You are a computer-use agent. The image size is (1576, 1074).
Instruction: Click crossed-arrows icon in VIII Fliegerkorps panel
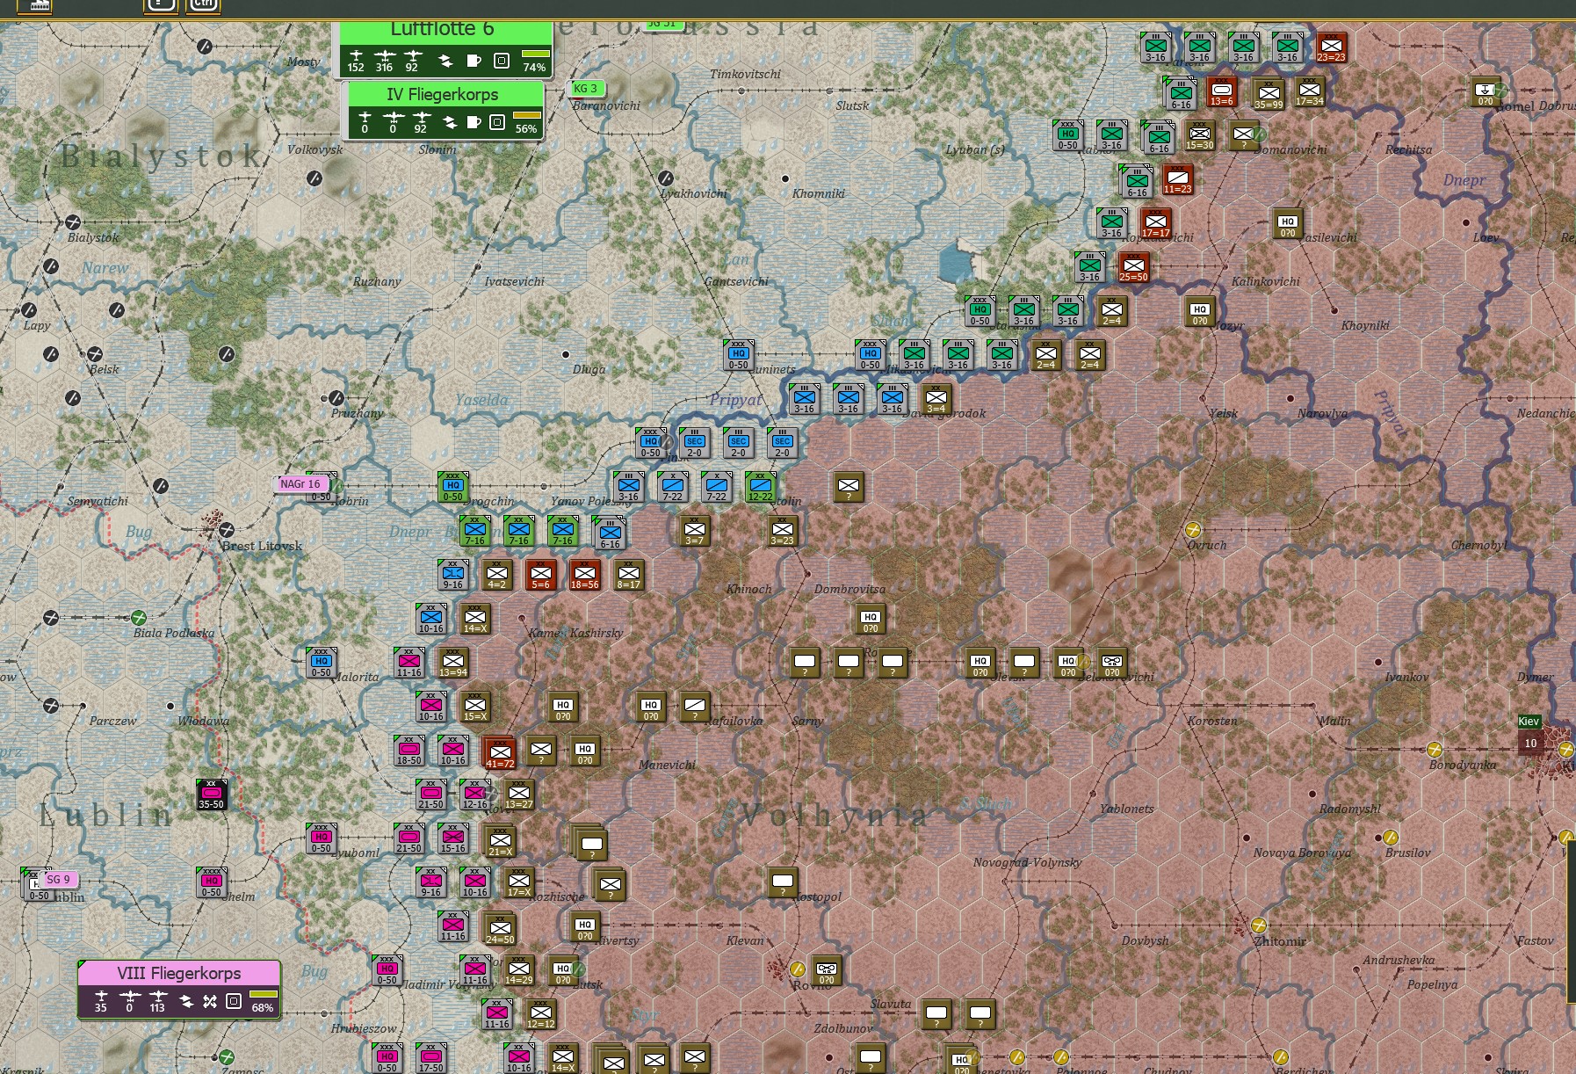pos(210,1001)
